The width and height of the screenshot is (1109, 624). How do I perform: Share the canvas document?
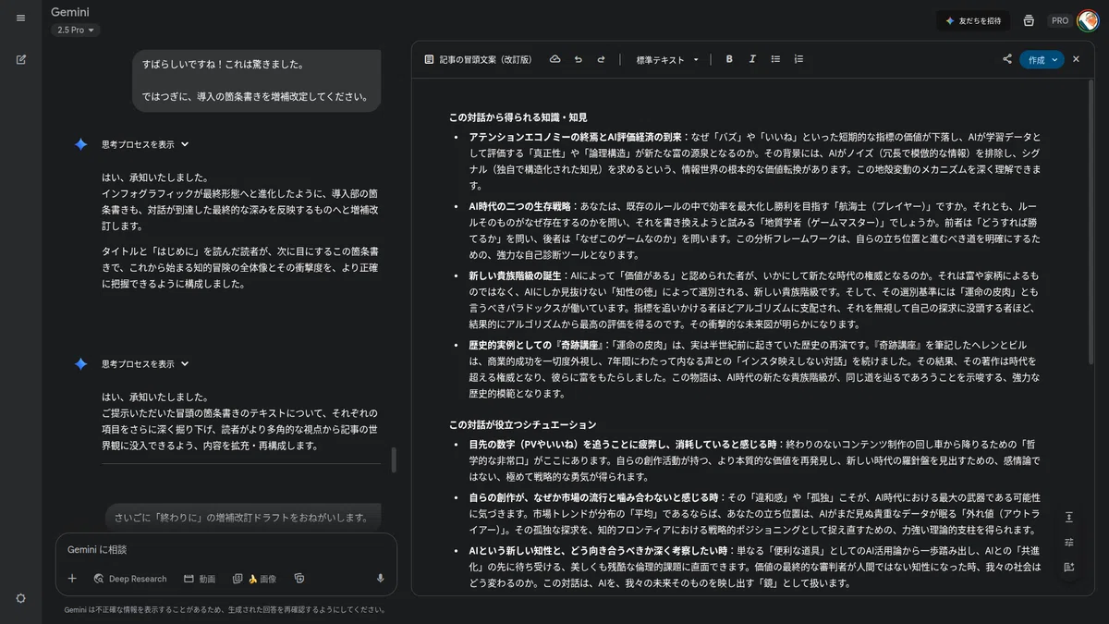[1007, 59]
